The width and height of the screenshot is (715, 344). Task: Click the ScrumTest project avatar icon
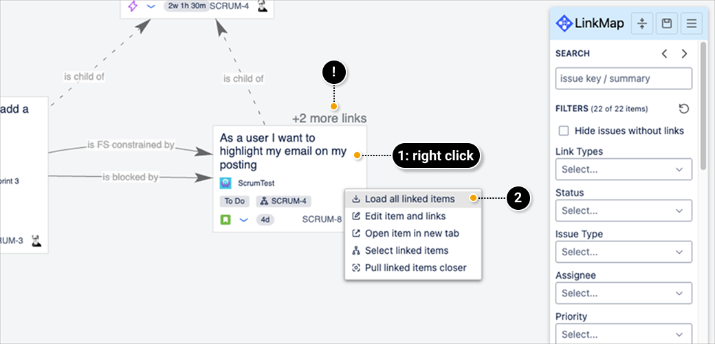tap(225, 184)
